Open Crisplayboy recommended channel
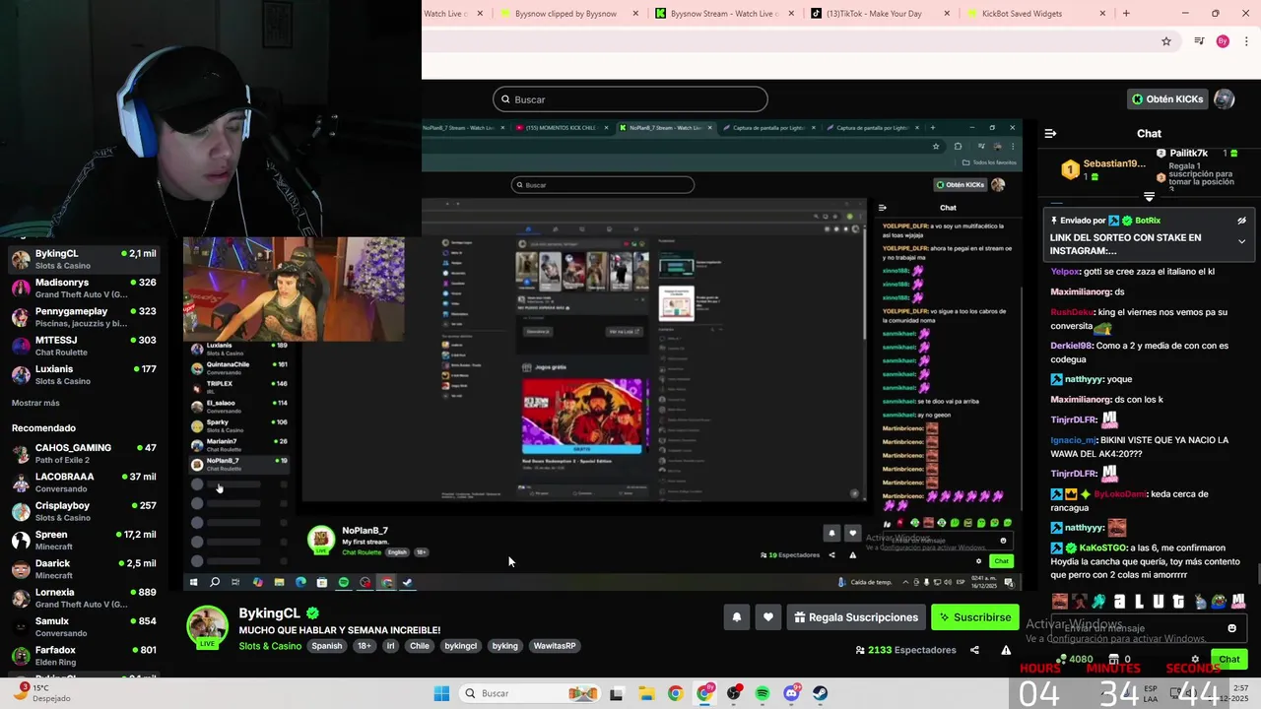The width and height of the screenshot is (1261, 709). (84, 511)
